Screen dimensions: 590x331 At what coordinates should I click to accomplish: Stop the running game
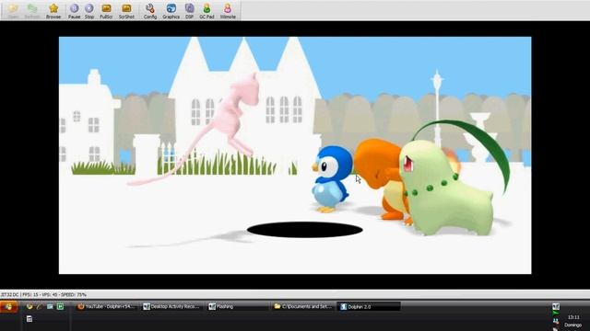[89, 10]
